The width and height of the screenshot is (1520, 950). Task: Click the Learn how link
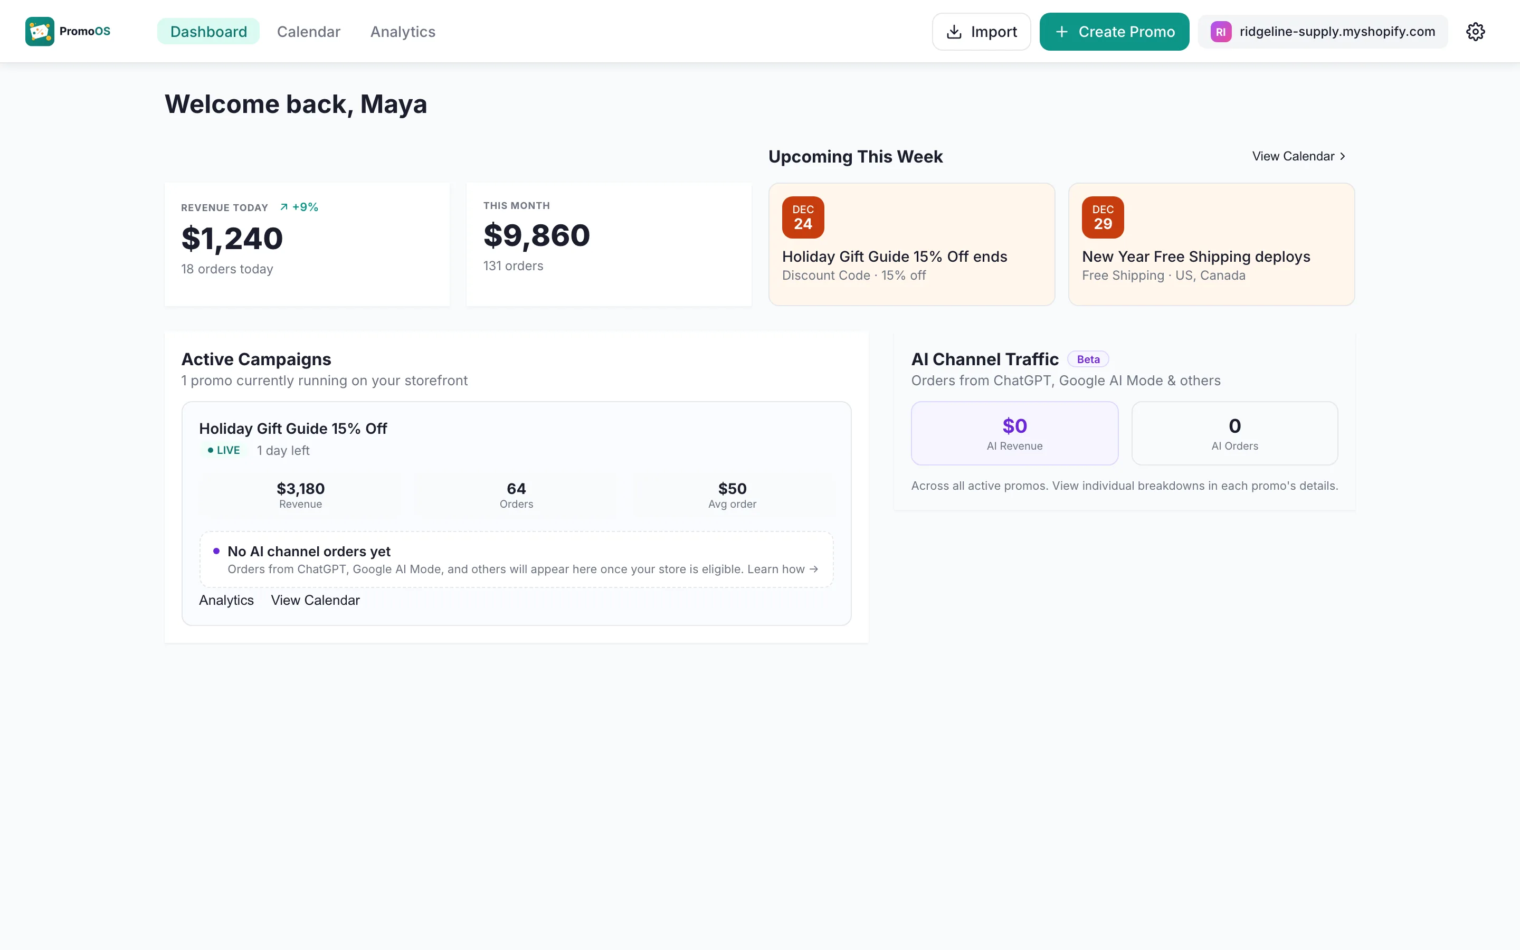point(783,569)
